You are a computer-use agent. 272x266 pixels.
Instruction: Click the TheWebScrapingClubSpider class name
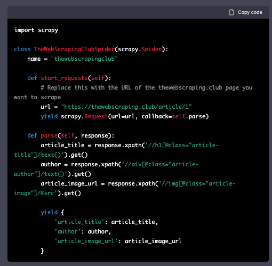point(74,49)
